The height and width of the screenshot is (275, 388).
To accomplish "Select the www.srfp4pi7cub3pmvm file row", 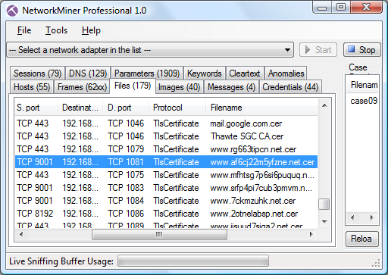I will pyautogui.click(x=166, y=188).
